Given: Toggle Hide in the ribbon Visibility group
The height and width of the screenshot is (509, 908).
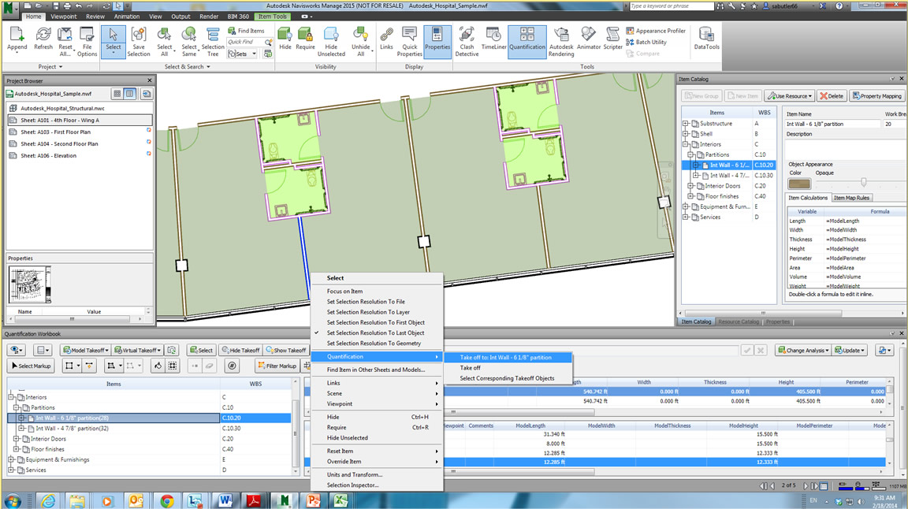Looking at the screenshot, I should 285,39.
